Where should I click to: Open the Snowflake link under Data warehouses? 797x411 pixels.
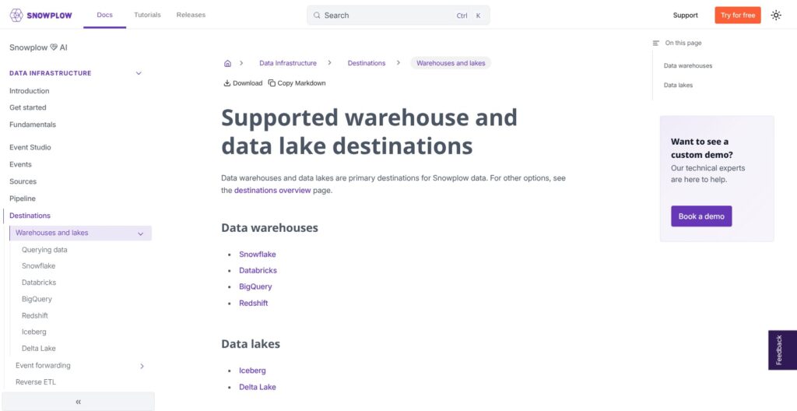coord(257,255)
